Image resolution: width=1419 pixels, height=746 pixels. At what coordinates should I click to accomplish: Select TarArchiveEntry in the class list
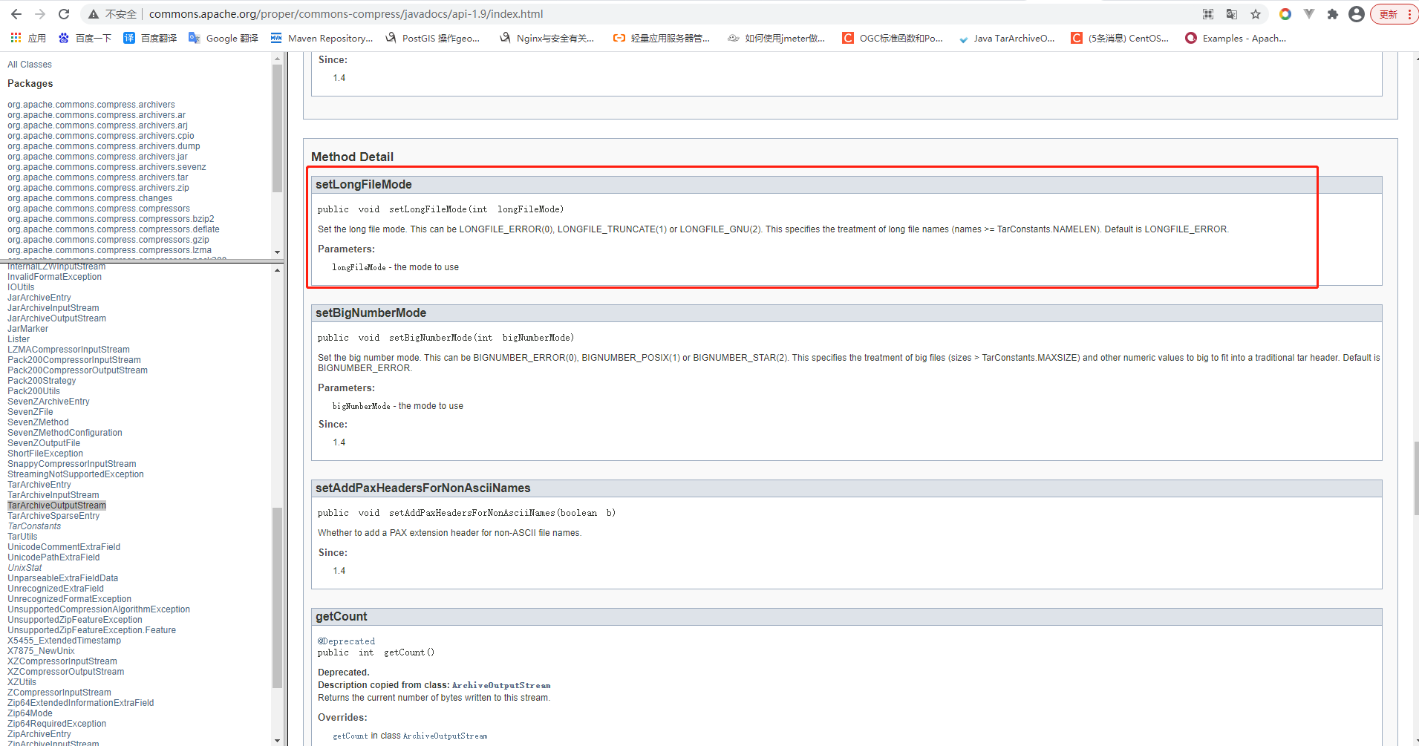point(39,484)
